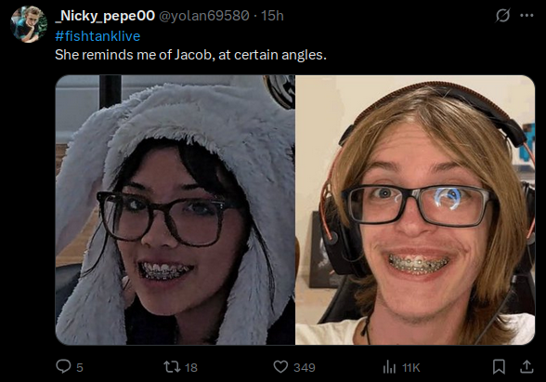The image size is (546, 382).
Task: Open the @yolan69580 handle link
Action: 204,16
